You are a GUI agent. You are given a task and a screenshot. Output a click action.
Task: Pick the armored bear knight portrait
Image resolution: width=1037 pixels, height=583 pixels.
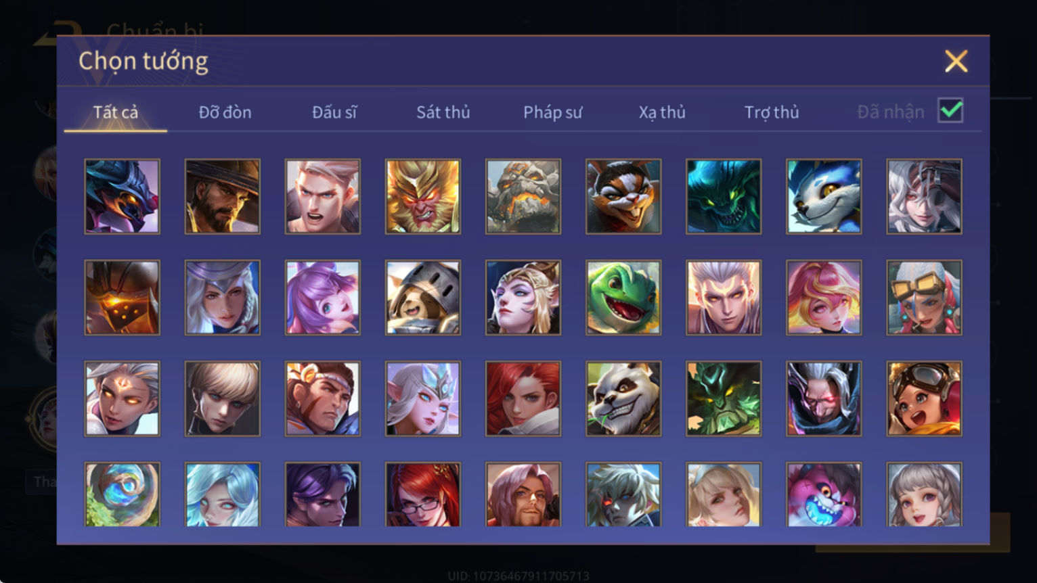pos(423,298)
